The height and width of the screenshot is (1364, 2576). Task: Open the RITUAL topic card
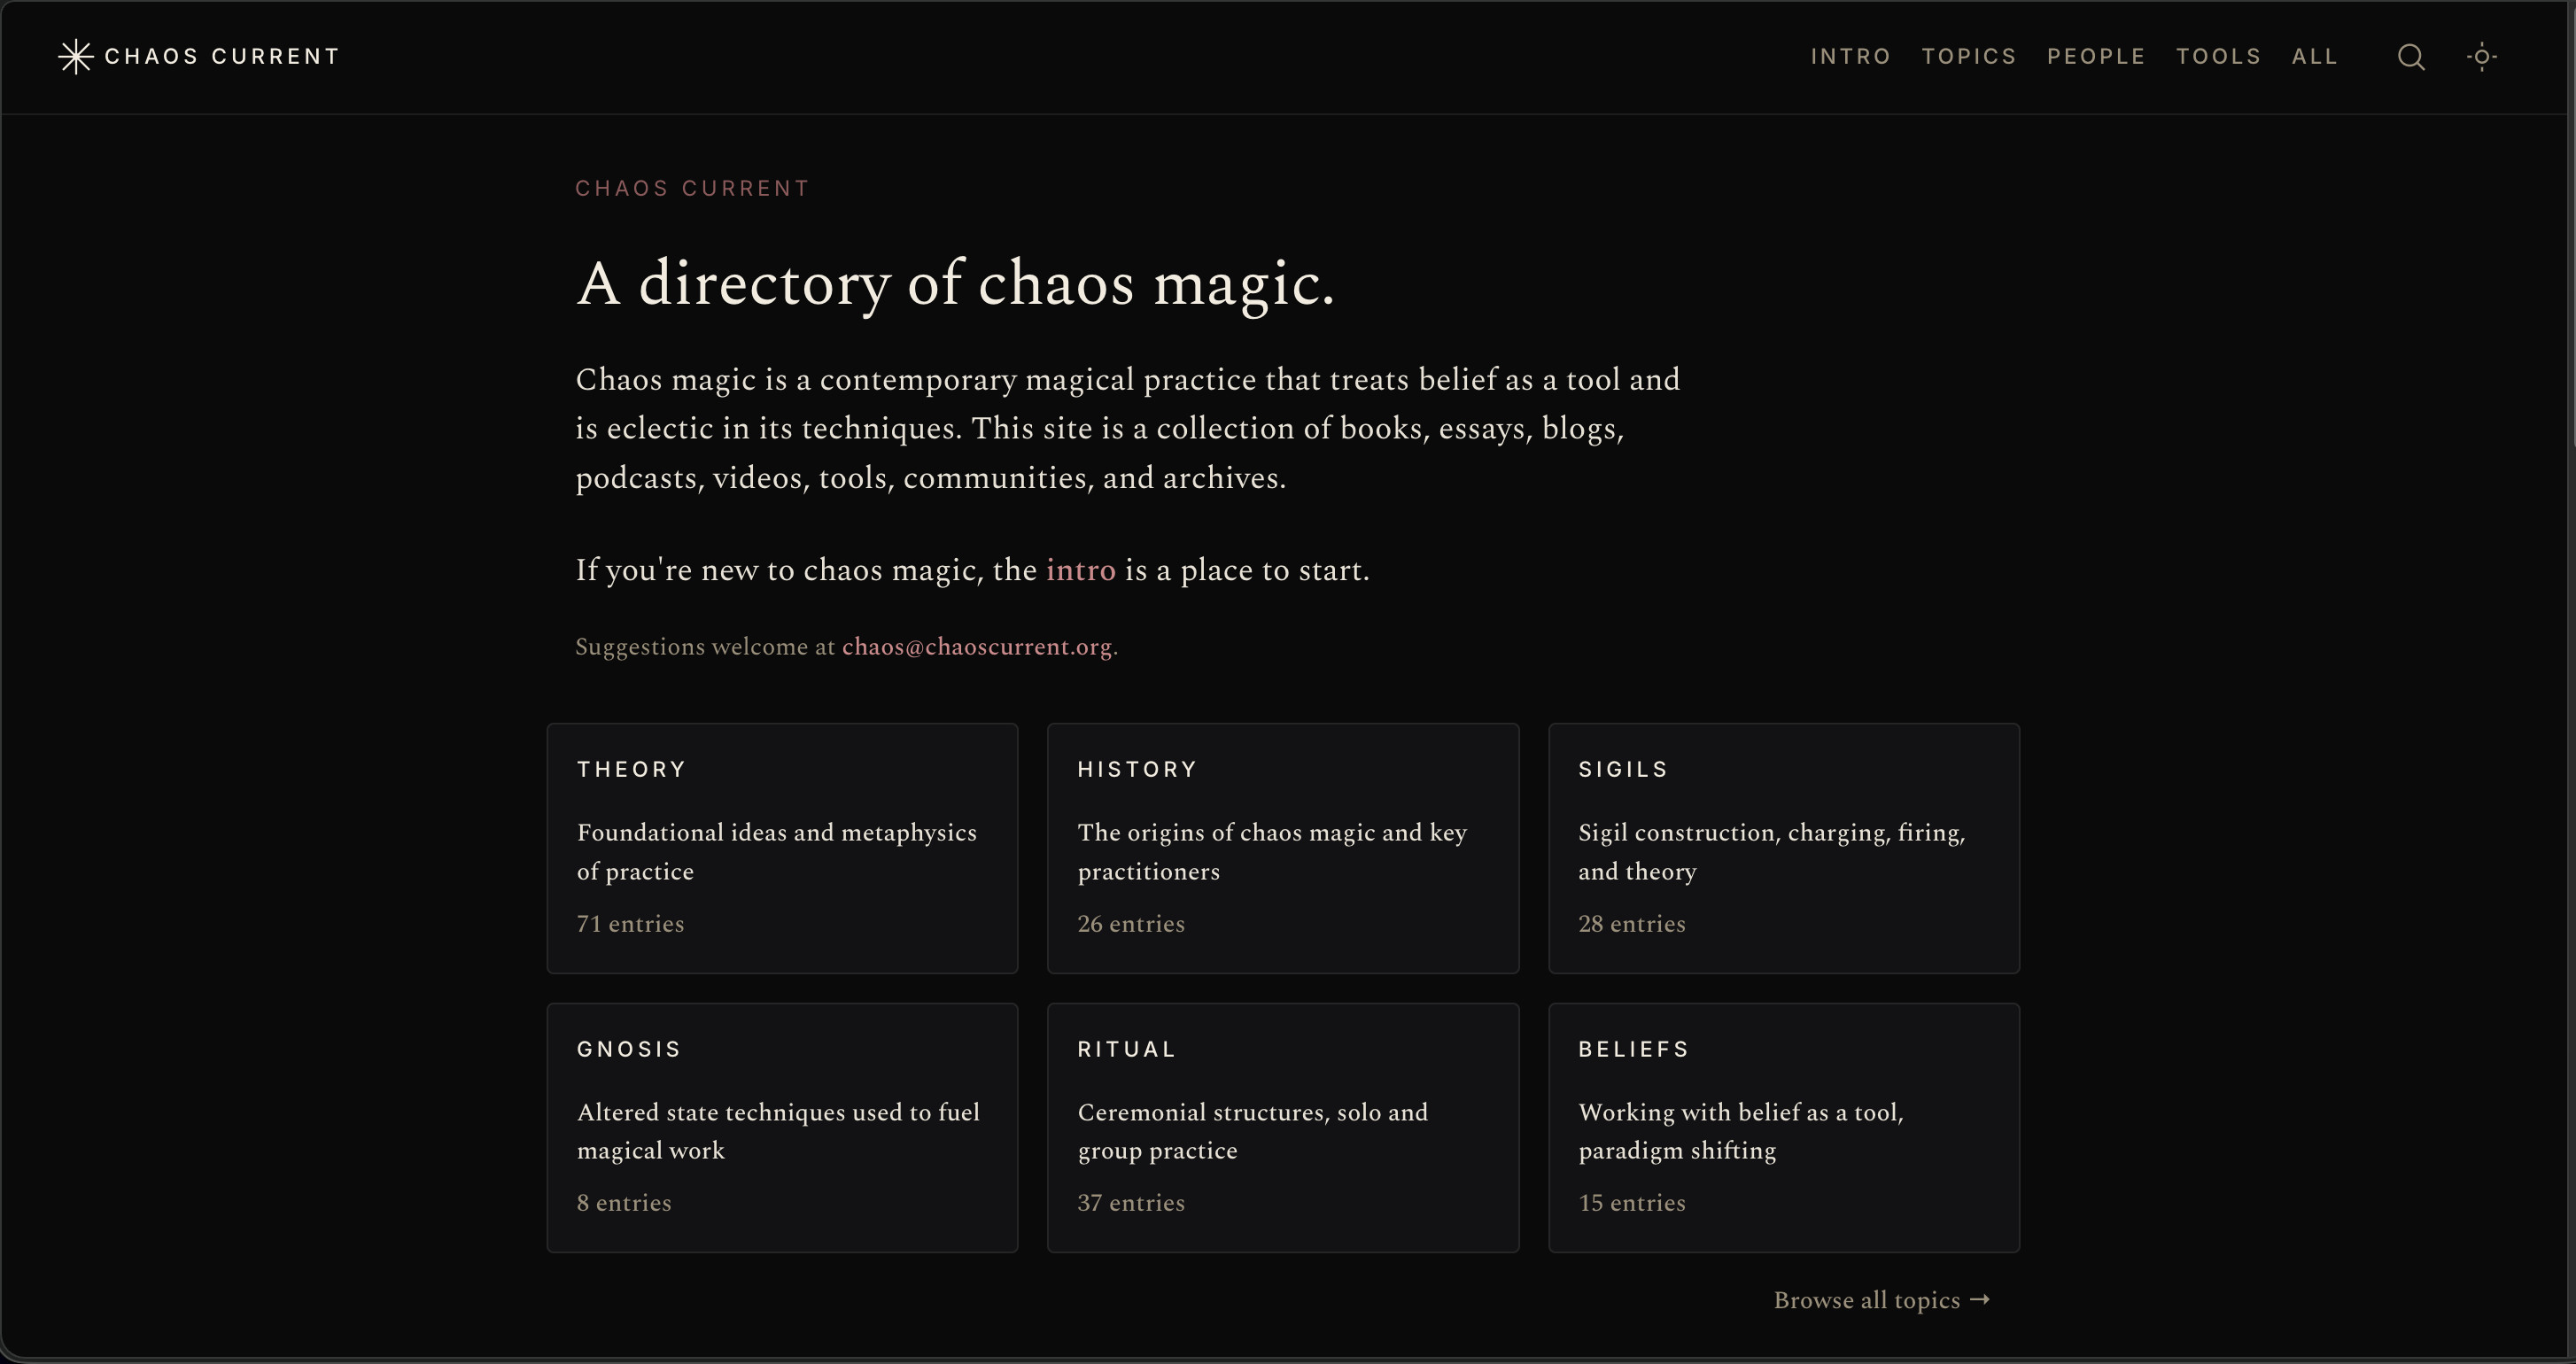click(x=1283, y=1128)
